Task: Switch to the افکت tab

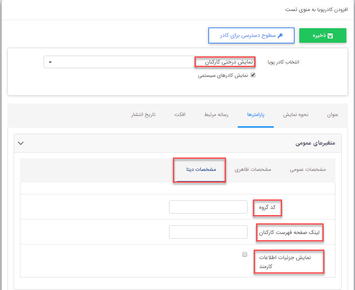Action: click(x=180, y=115)
